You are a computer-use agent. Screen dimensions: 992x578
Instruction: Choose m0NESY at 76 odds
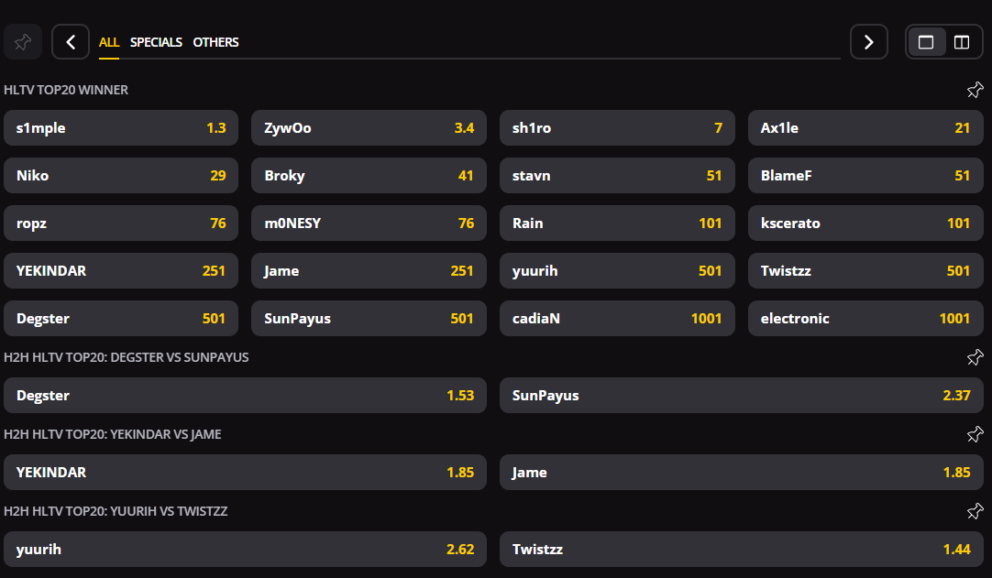[369, 224]
